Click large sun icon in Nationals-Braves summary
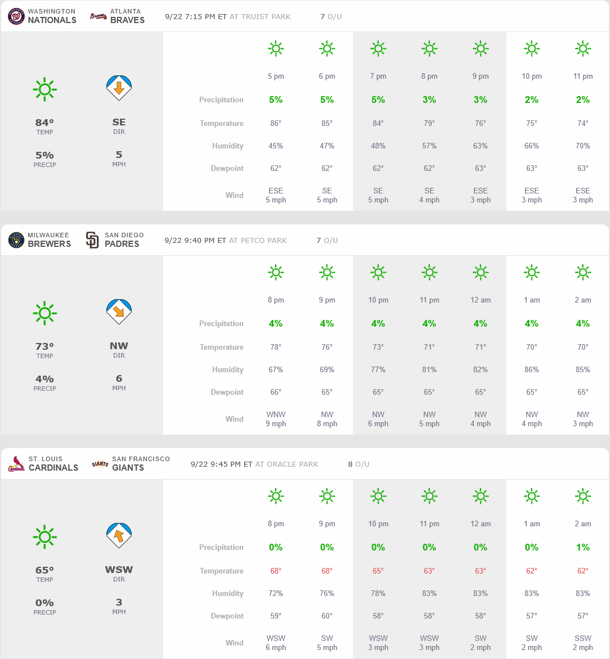The image size is (610, 659). 45,89
